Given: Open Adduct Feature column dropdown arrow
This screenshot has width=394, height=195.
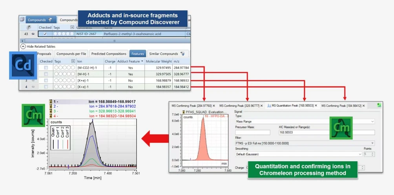Looking at the screenshot, I should tap(142, 61).
